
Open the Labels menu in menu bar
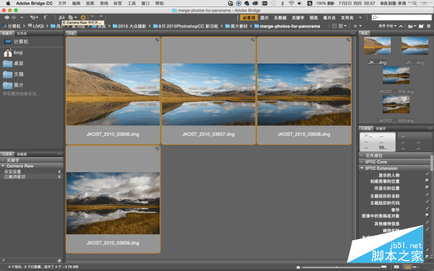tap(117, 3)
